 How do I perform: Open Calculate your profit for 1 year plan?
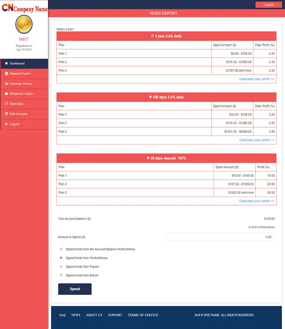click(x=256, y=79)
